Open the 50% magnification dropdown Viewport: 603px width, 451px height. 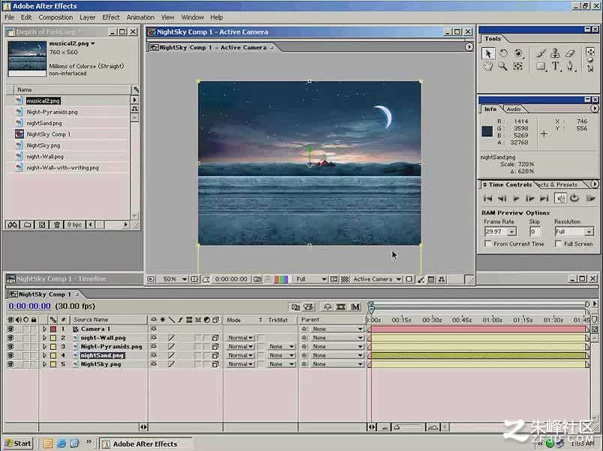(x=173, y=279)
